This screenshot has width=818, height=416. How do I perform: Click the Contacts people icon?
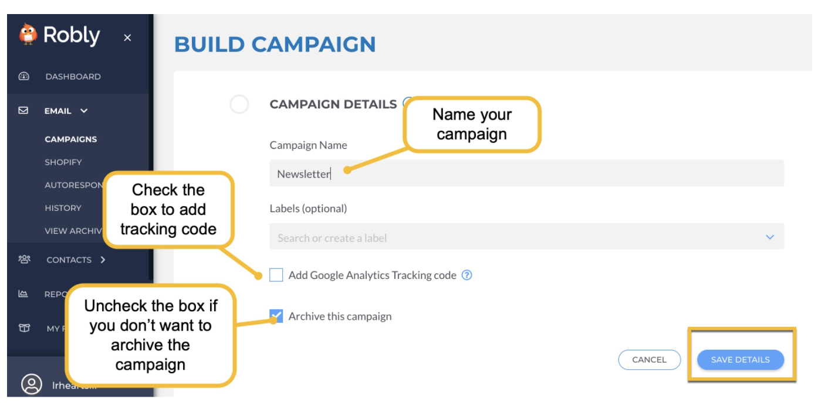[24, 259]
